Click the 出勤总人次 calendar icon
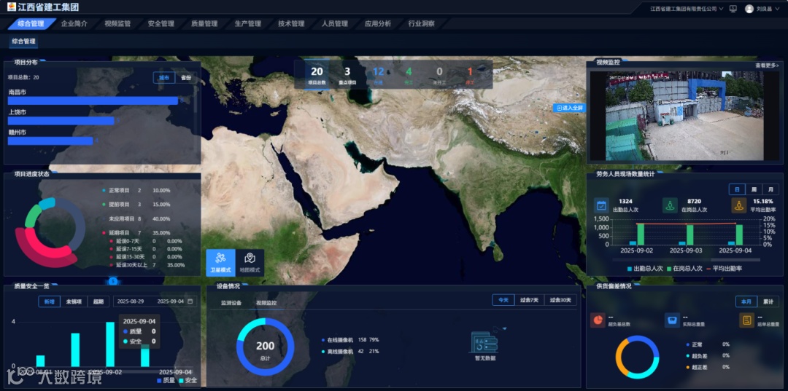The height and width of the screenshot is (391, 788). [601, 205]
